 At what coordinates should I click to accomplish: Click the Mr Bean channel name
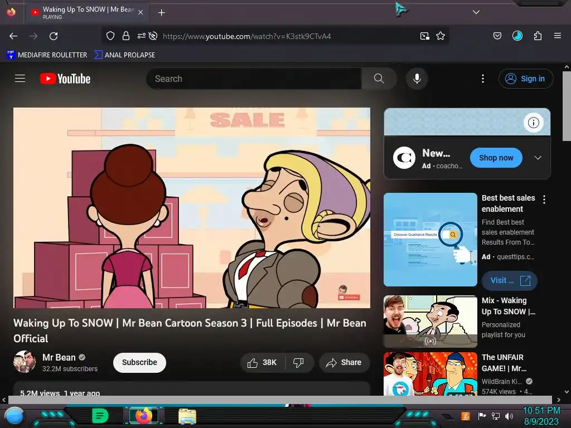(x=59, y=357)
